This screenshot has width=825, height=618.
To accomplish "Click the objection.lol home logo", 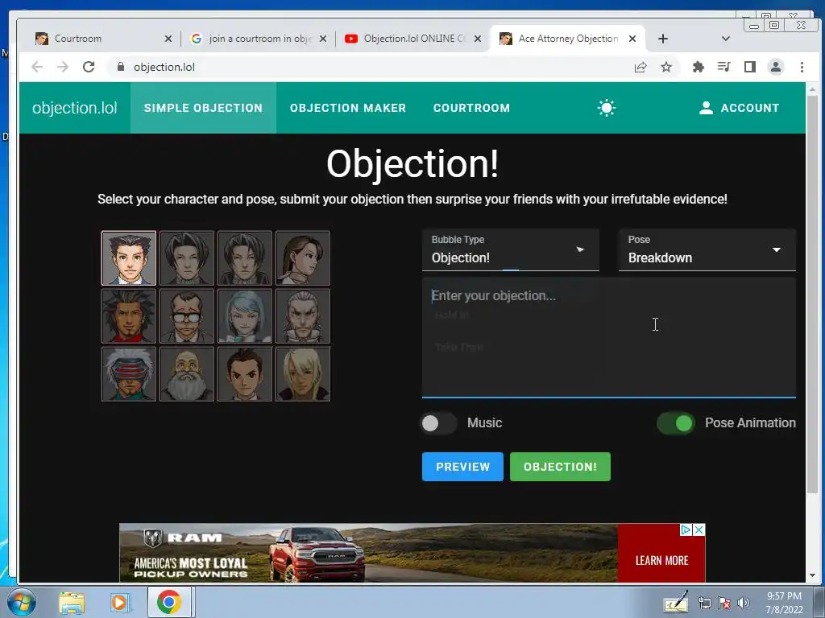I will (75, 108).
